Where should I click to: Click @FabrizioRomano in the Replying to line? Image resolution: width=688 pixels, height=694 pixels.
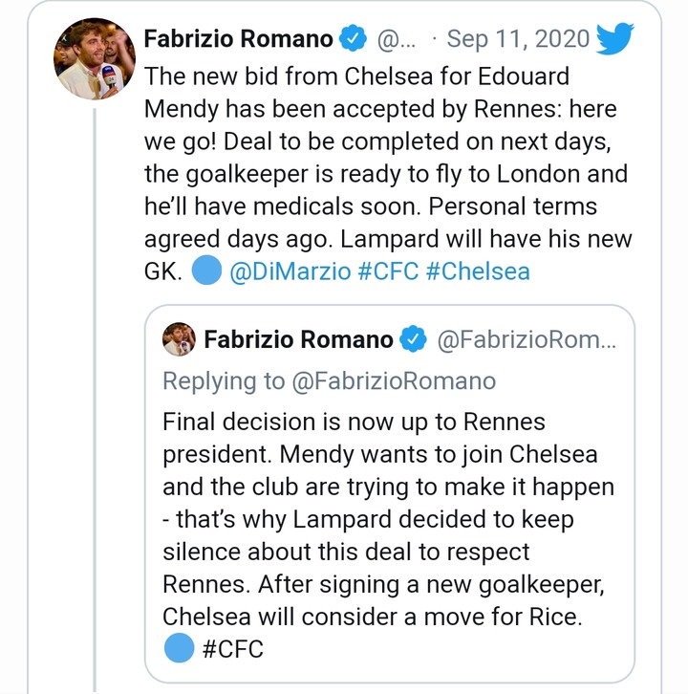394,381
